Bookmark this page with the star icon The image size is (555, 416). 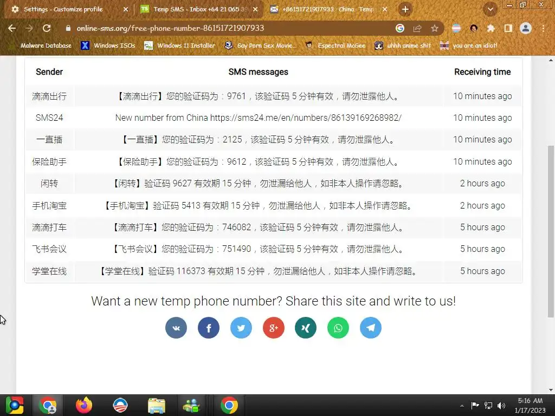click(x=435, y=28)
